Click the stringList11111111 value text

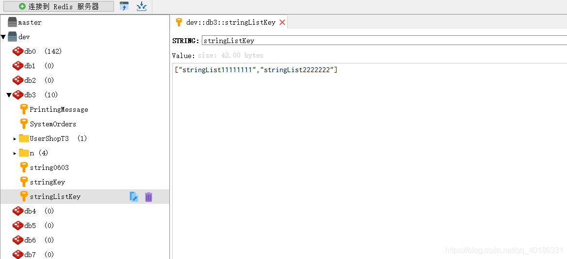point(217,70)
